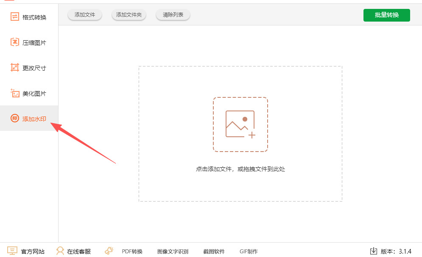Click the download icon beside 版本
422x257 pixels.
[374, 251]
